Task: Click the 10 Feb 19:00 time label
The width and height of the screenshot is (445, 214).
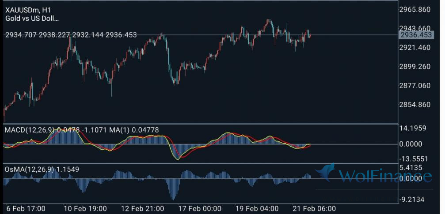Action: pyautogui.click(x=85, y=209)
